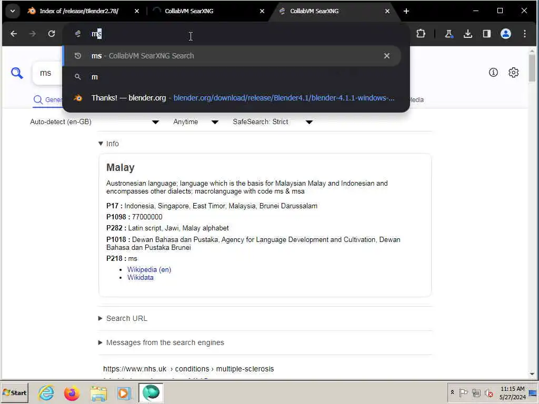
Task: Expand the Search URL section
Action: [123, 318]
